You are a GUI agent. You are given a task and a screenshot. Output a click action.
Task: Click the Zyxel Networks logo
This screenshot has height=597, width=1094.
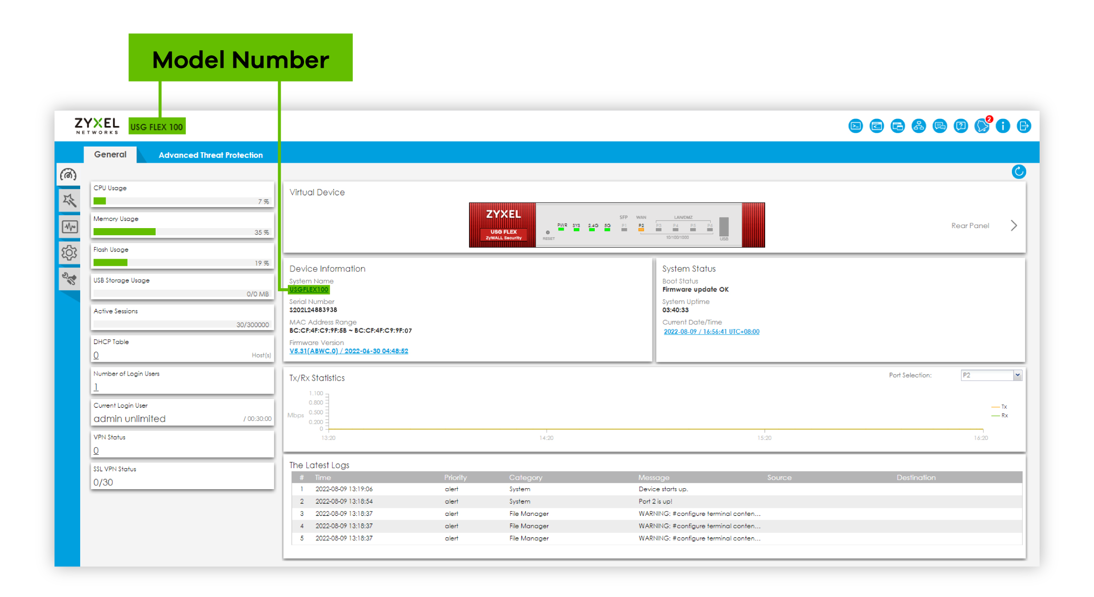97,126
